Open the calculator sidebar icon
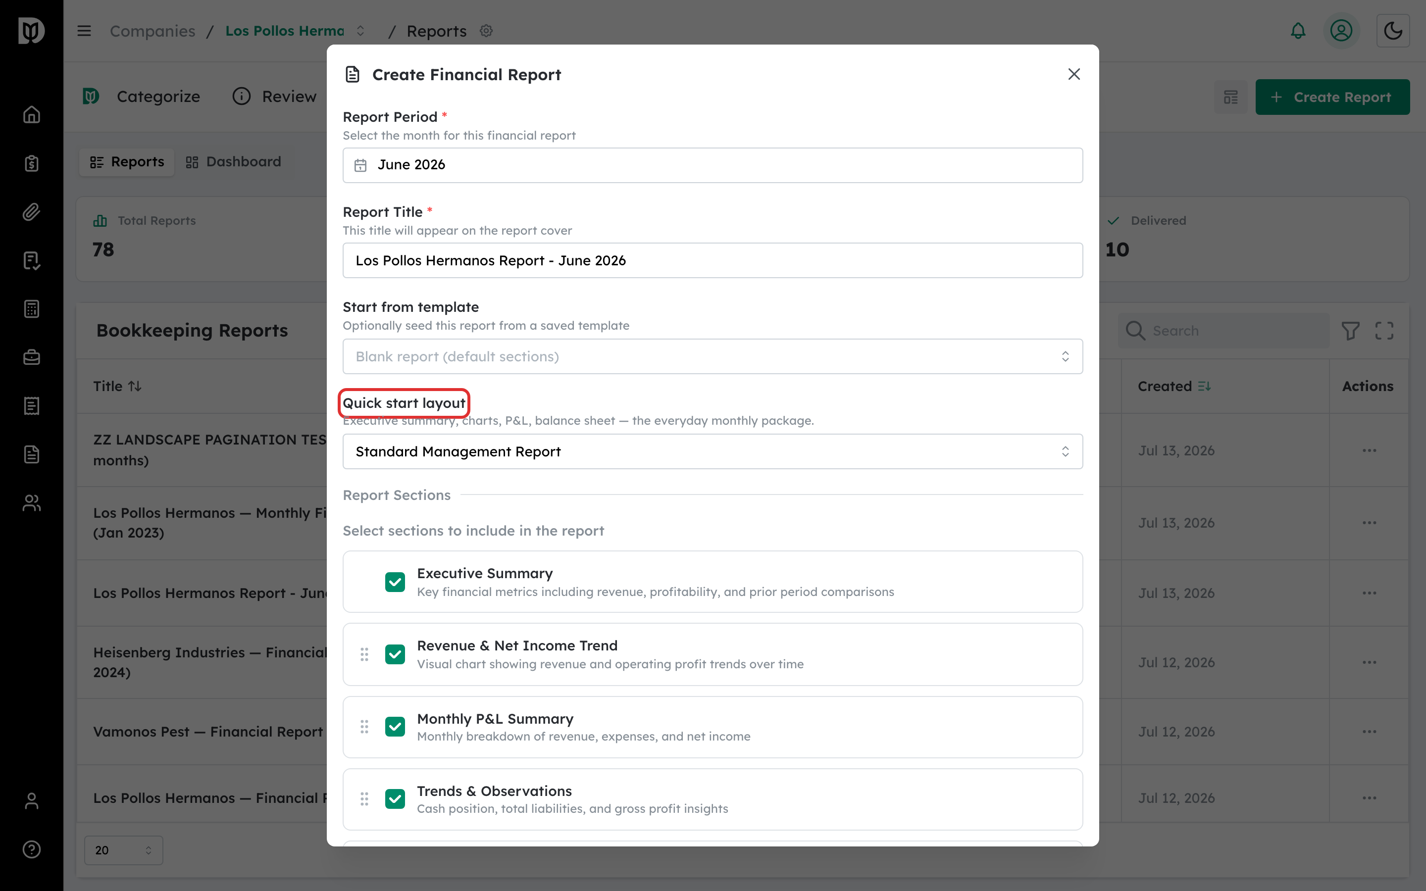This screenshot has width=1426, height=891. [31, 309]
